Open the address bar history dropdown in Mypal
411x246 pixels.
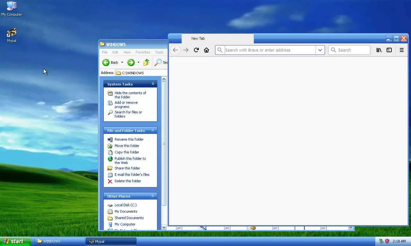[x=320, y=50]
